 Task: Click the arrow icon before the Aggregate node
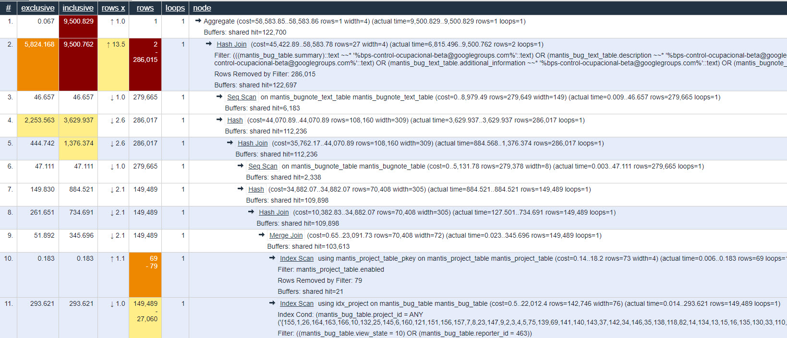(x=198, y=21)
